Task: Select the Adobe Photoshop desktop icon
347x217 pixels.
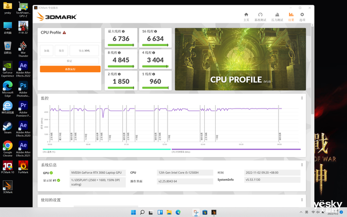Action: click(x=23, y=89)
